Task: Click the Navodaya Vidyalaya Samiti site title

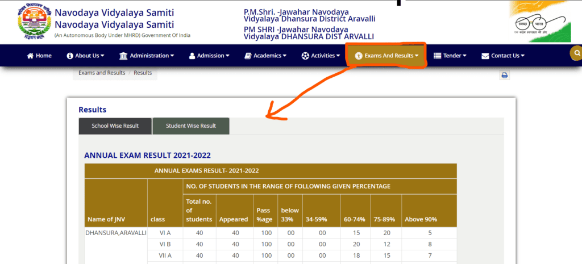Action: [x=114, y=19]
